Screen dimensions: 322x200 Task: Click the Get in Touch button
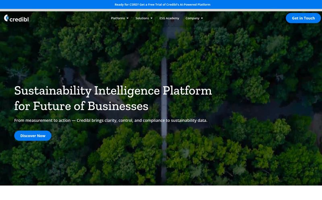pos(303,18)
